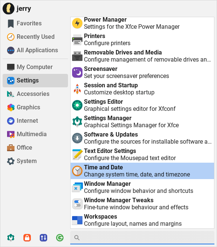
Task: Click the lock screen icon at bottom
Action: [x=27, y=238]
